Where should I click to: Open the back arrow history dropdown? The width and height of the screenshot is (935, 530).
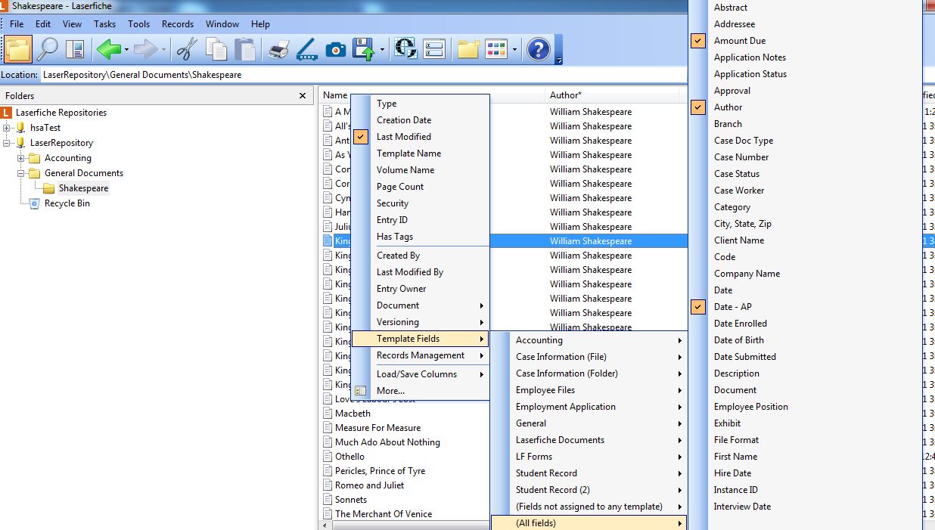[126, 50]
